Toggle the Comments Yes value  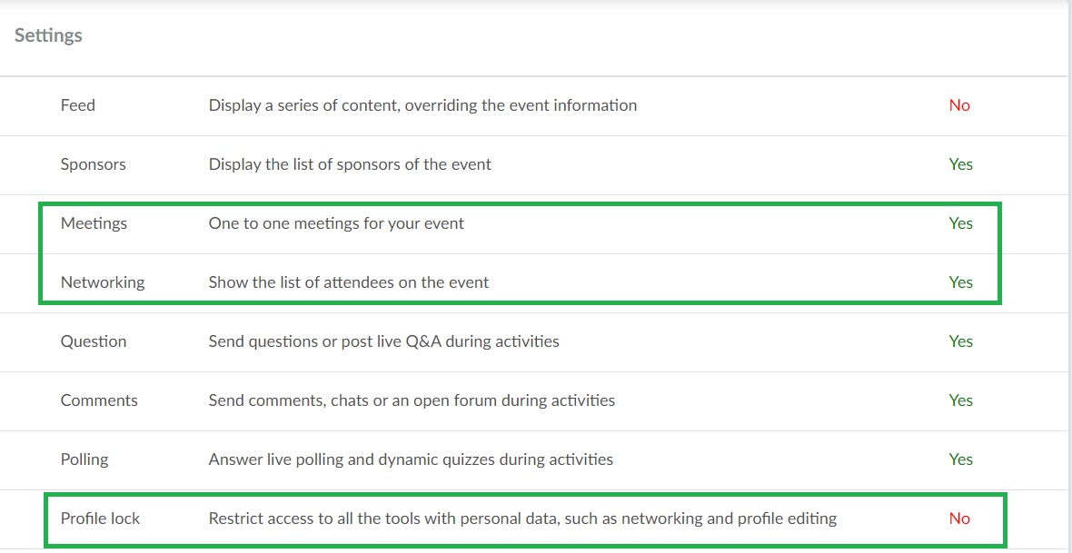960,400
